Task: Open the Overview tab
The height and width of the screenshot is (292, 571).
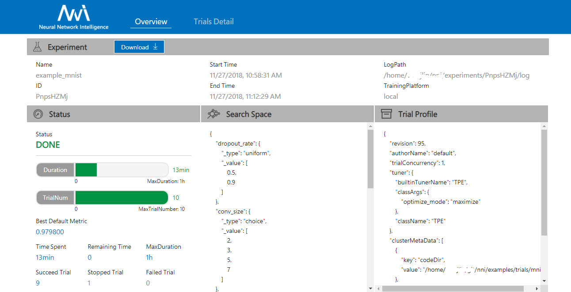Action: click(x=151, y=22)
